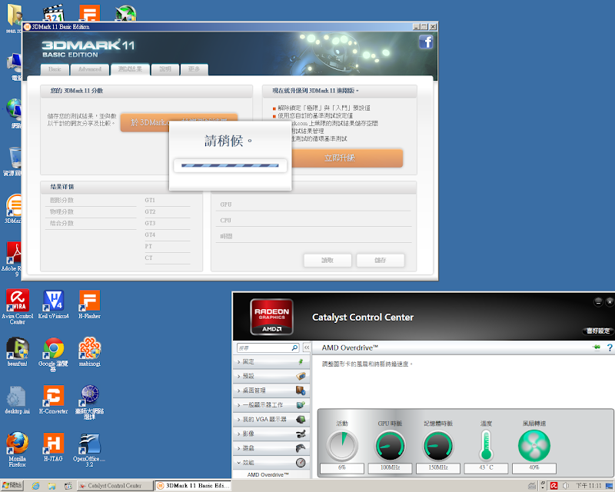Expand the 我的 VGA 顯示器 category
Viewport: 615px width, 492px height.
271,420
